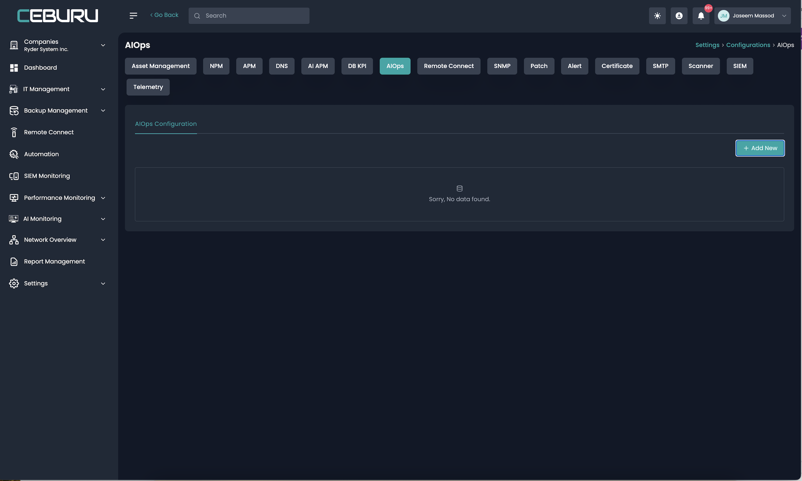Click the Go Back link
The image size is (802, 481).
click(x=164, y=15)
